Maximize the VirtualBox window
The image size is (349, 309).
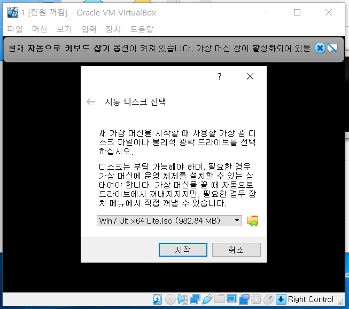[297, 12]
